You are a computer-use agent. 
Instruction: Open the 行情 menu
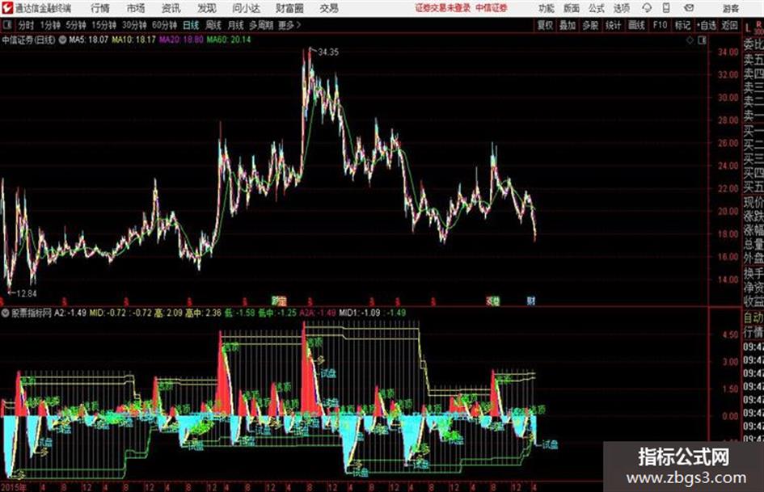pos(100,8)
